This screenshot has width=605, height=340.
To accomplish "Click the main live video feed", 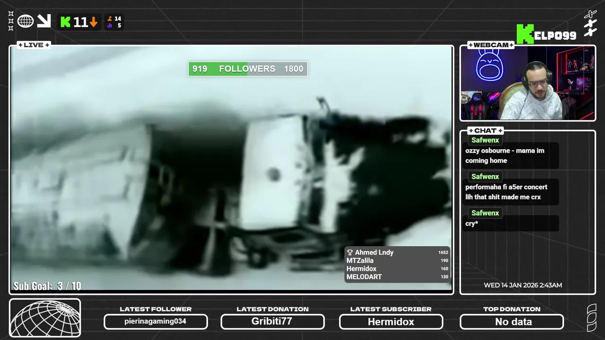I will tap(231, 169).
